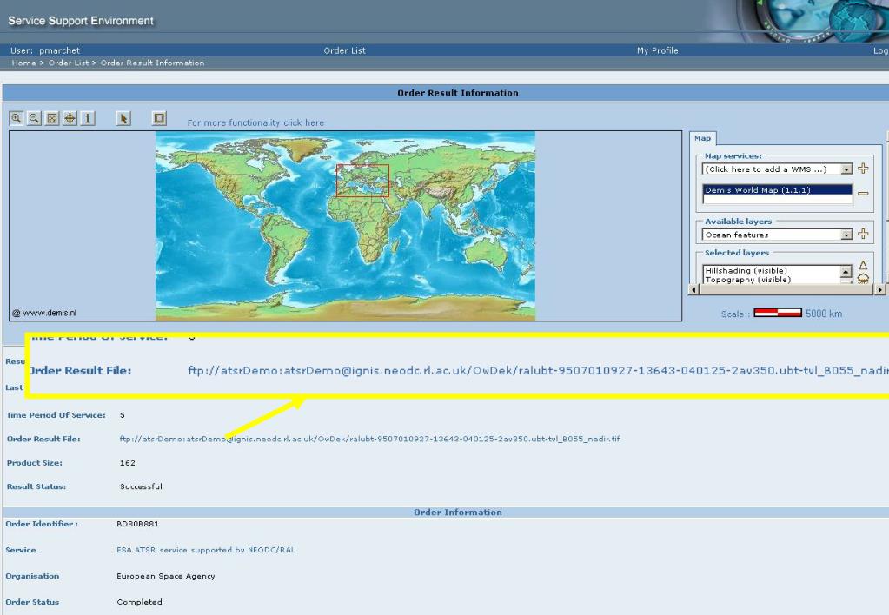Go to Home breadcrumb
The image size is (889, 615).
pyautogui.click(x=23, y=63)
